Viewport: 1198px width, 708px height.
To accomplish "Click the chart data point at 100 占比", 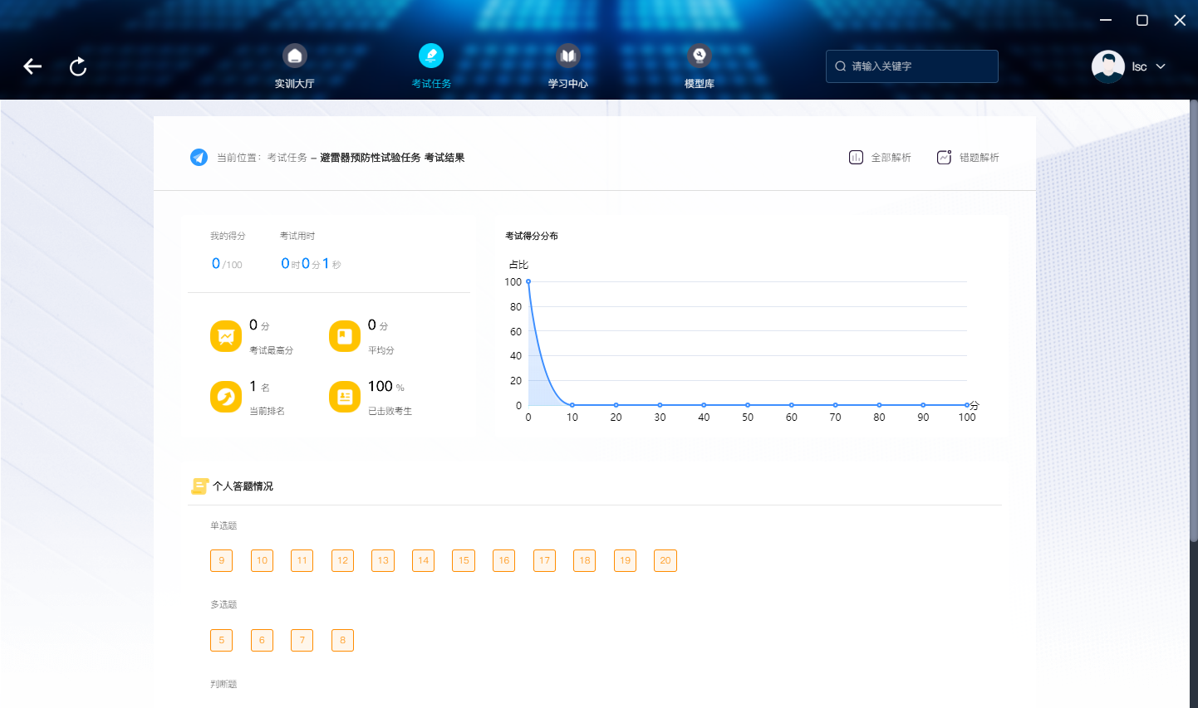I will pyautogui.click(x=528, y=282).
